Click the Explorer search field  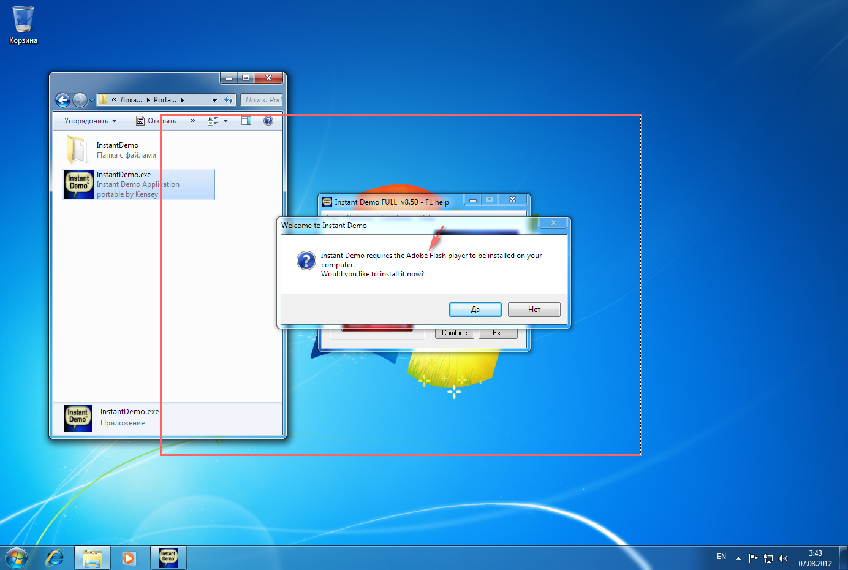pos(262,100)
